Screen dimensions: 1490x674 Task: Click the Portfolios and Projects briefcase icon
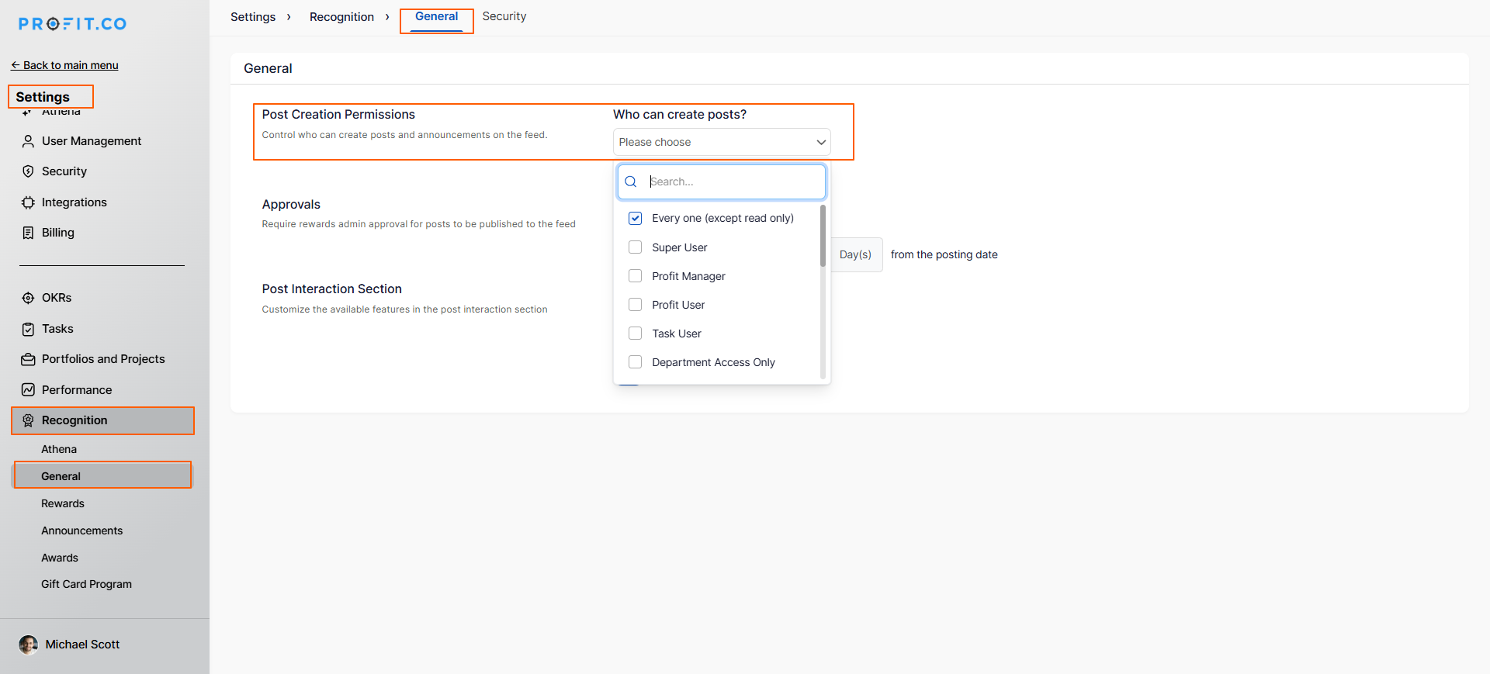(28, 359)
